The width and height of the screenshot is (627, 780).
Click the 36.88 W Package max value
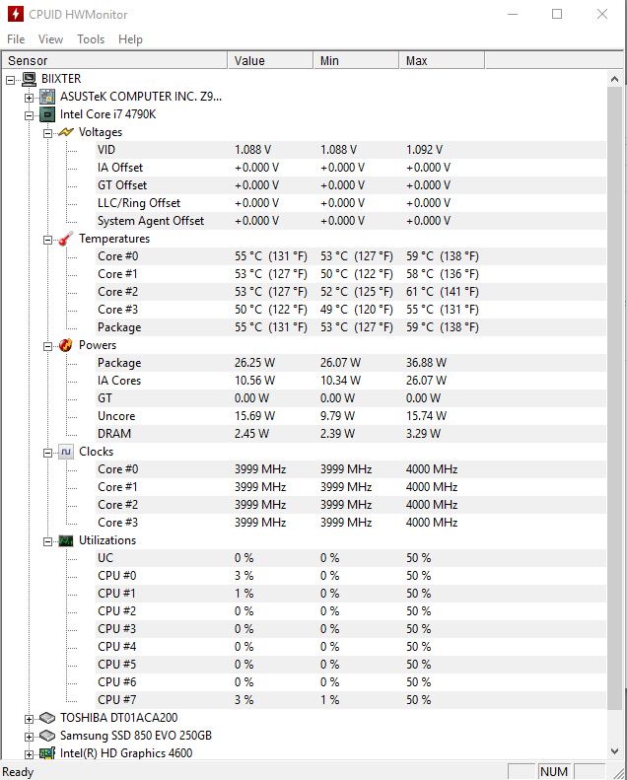pyautogui.click(x=426, y=363)
